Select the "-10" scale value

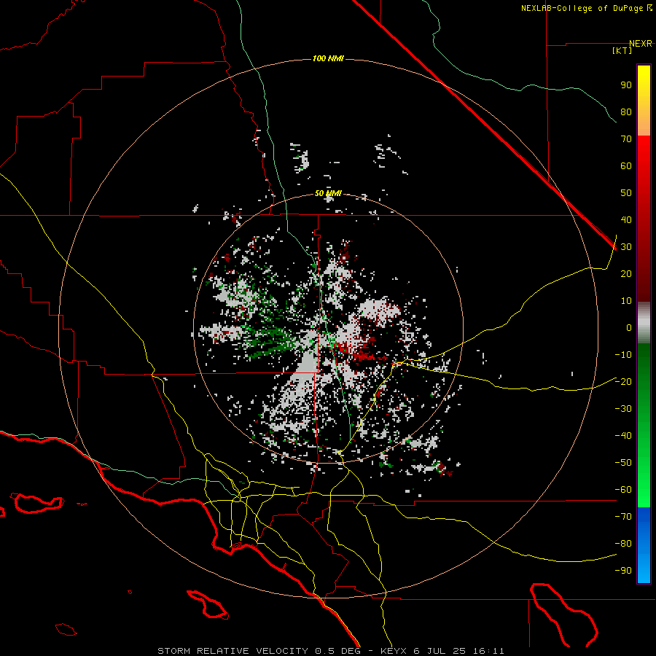(623, 355)
